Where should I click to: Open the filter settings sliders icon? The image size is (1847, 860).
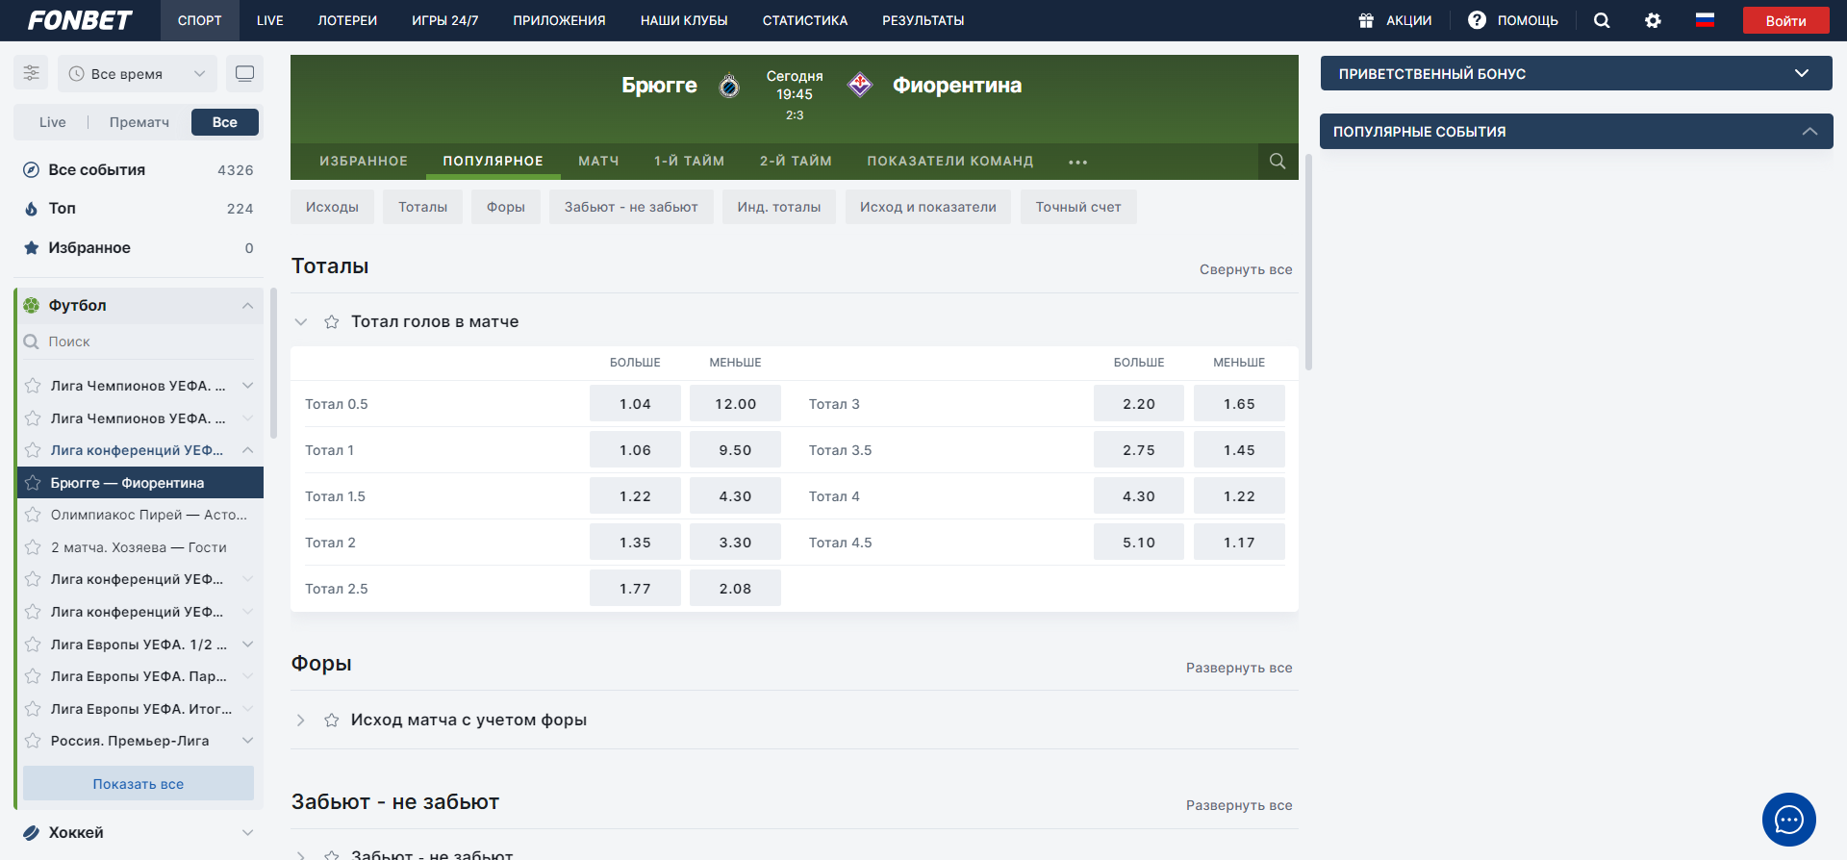point(31,73)
